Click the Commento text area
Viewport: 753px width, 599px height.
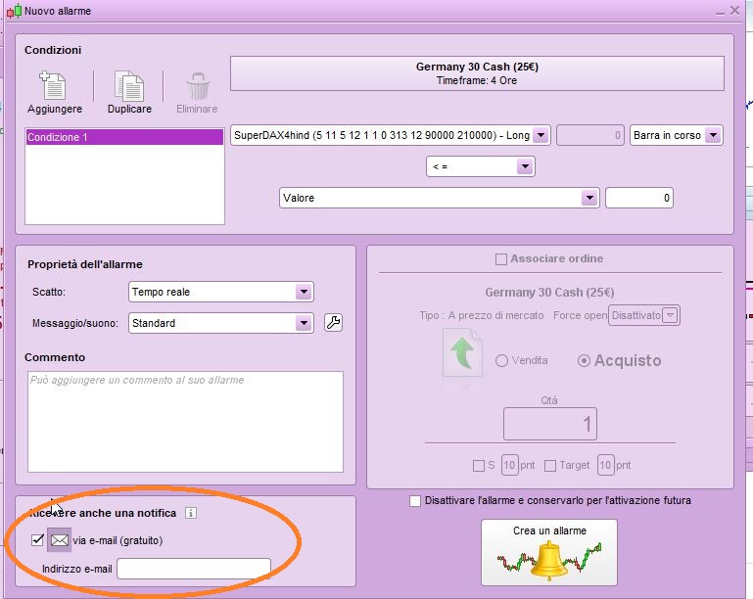coord(185,422)
